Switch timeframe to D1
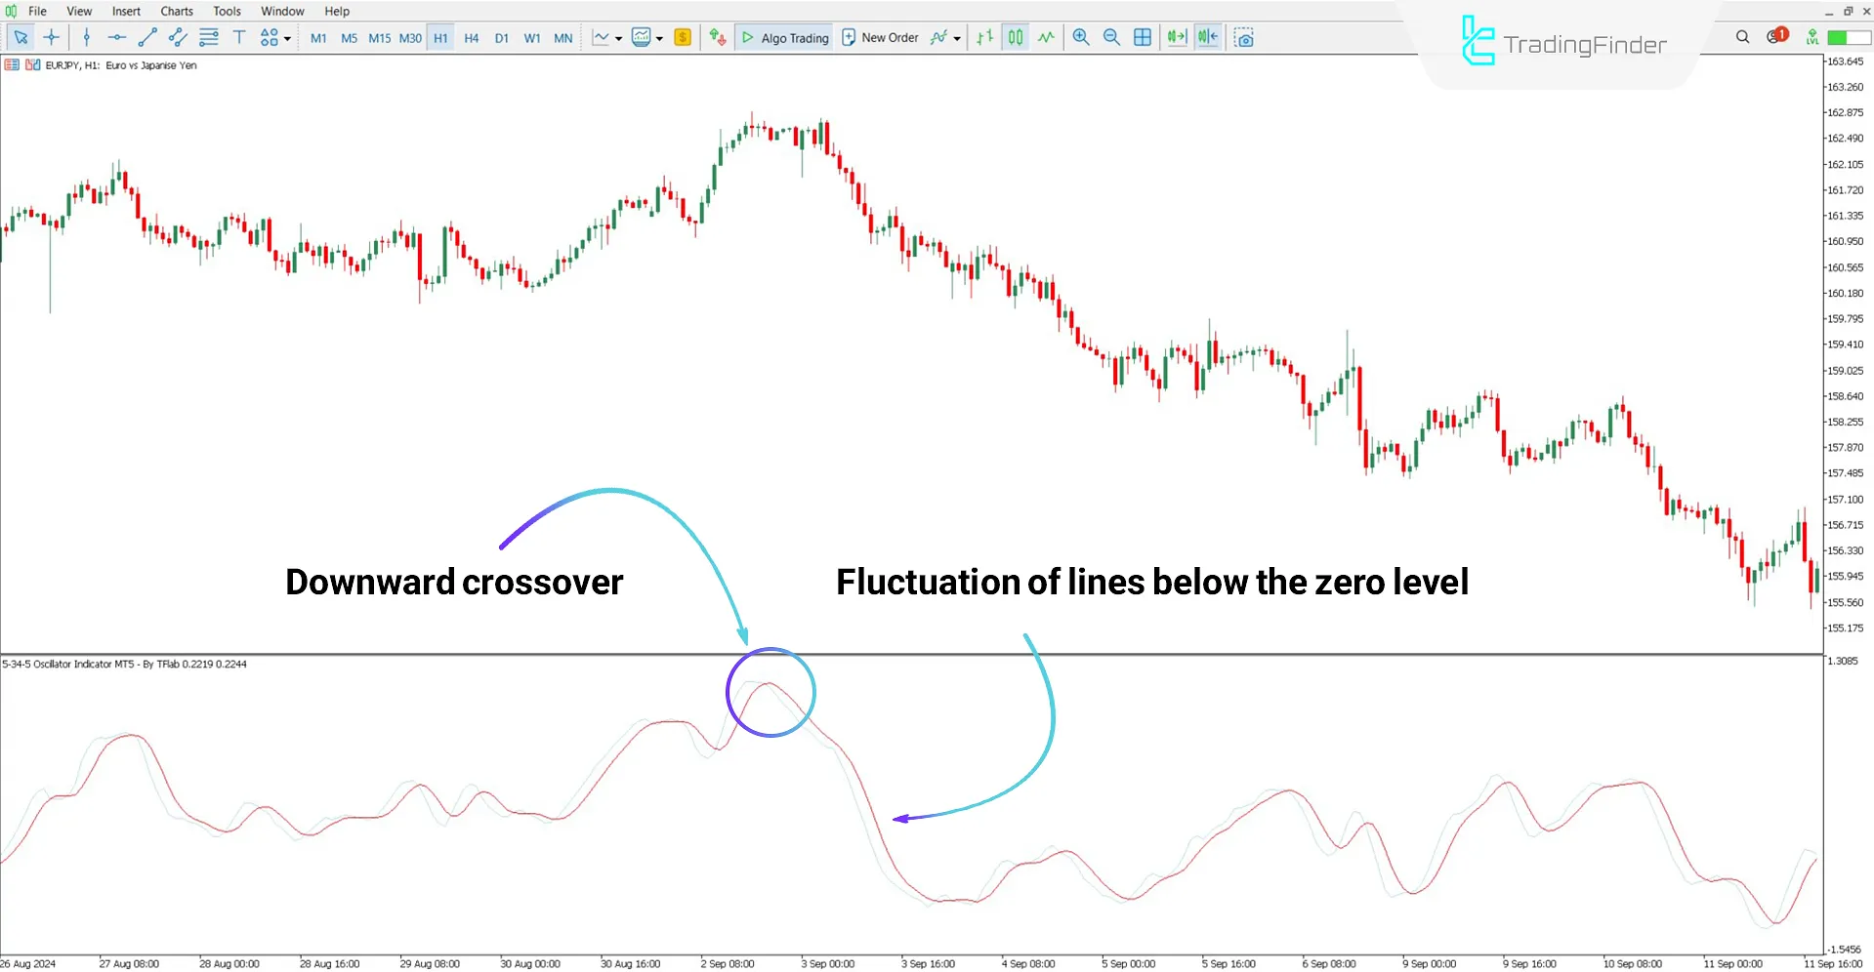 click(502, 37)
